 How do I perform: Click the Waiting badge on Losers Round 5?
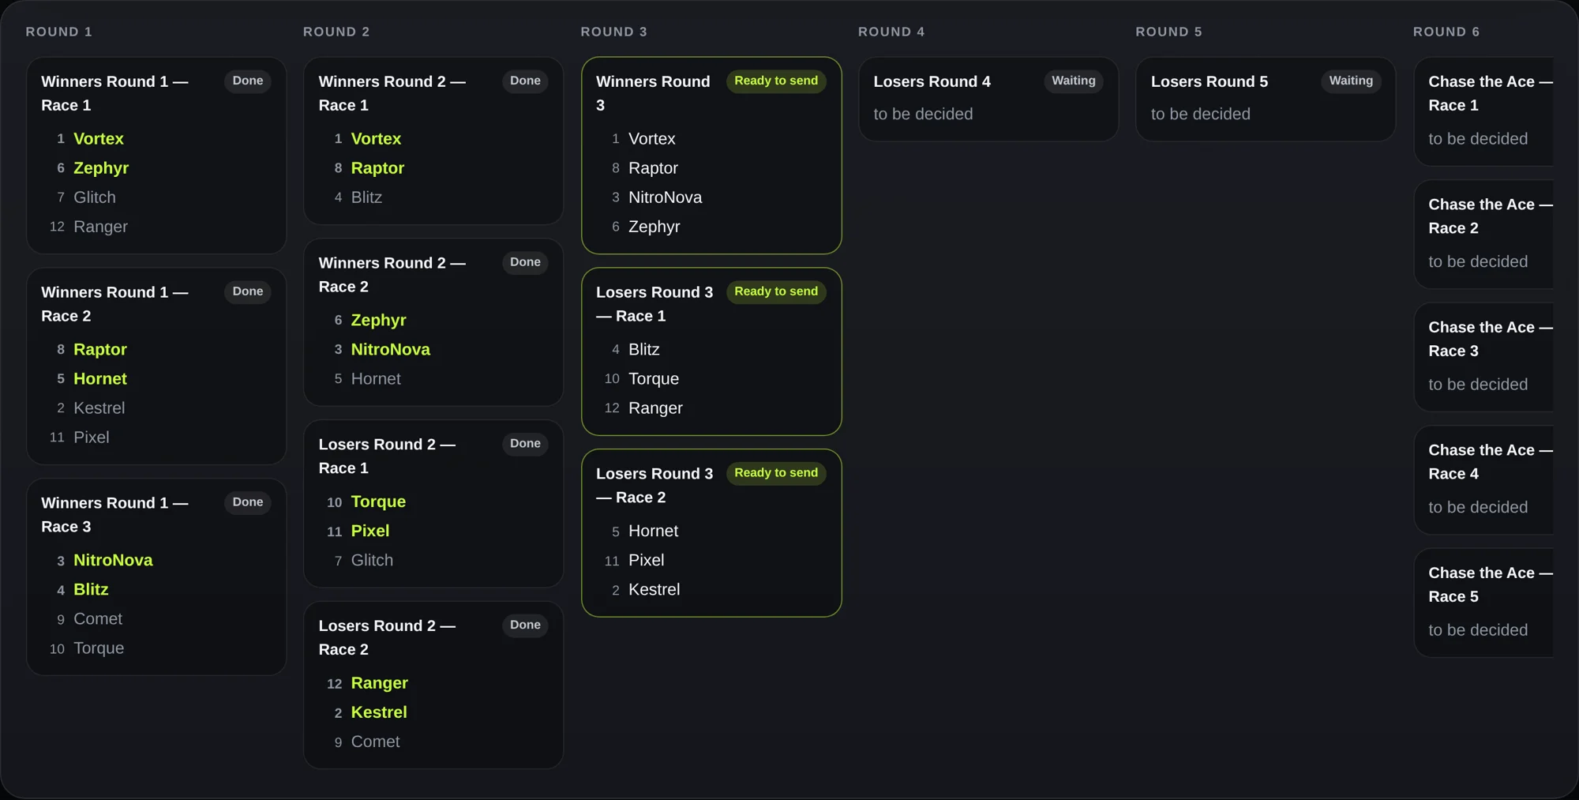click(x=1351, y=81)
